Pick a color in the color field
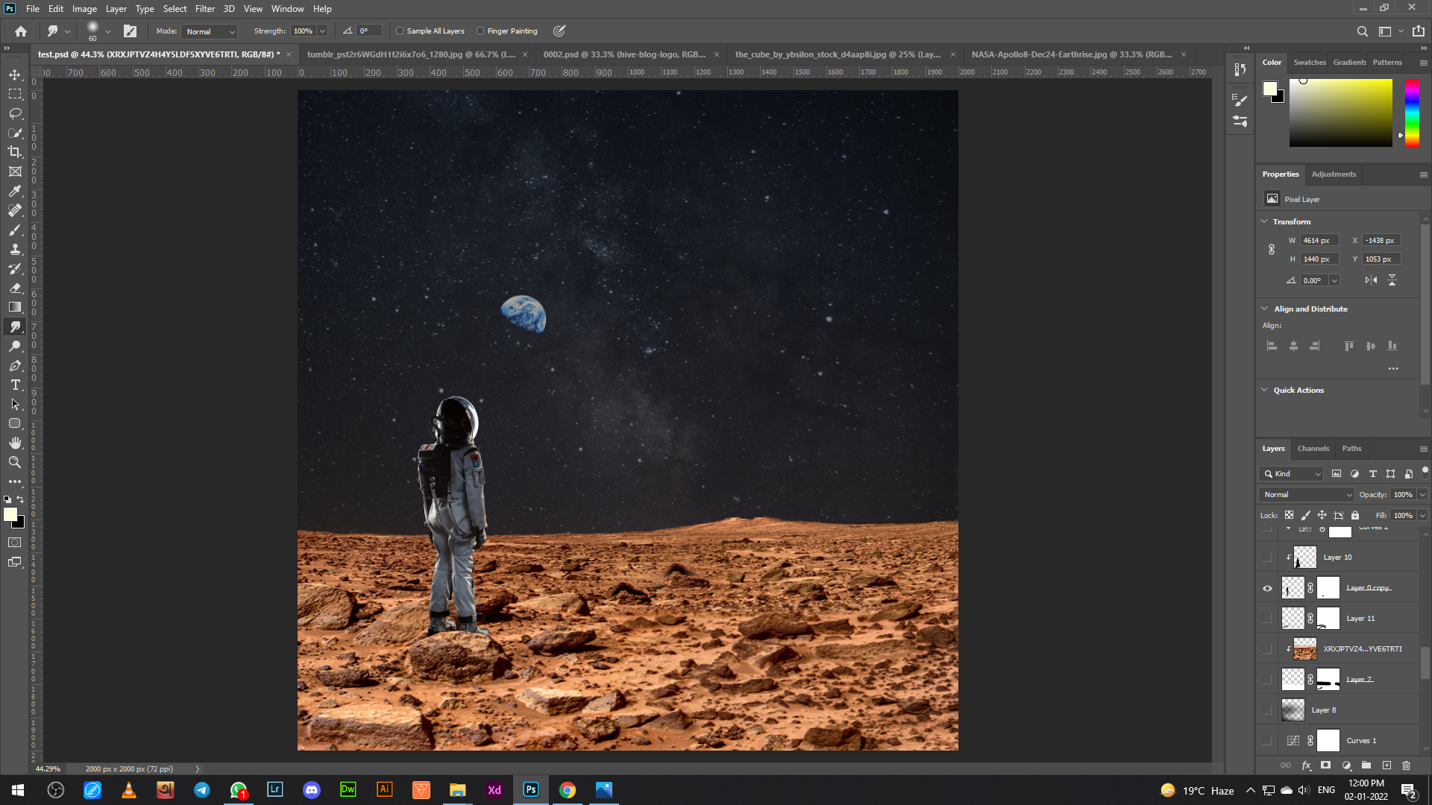The width and height of the screenshot is (1432, 805). coord(1340,113)
